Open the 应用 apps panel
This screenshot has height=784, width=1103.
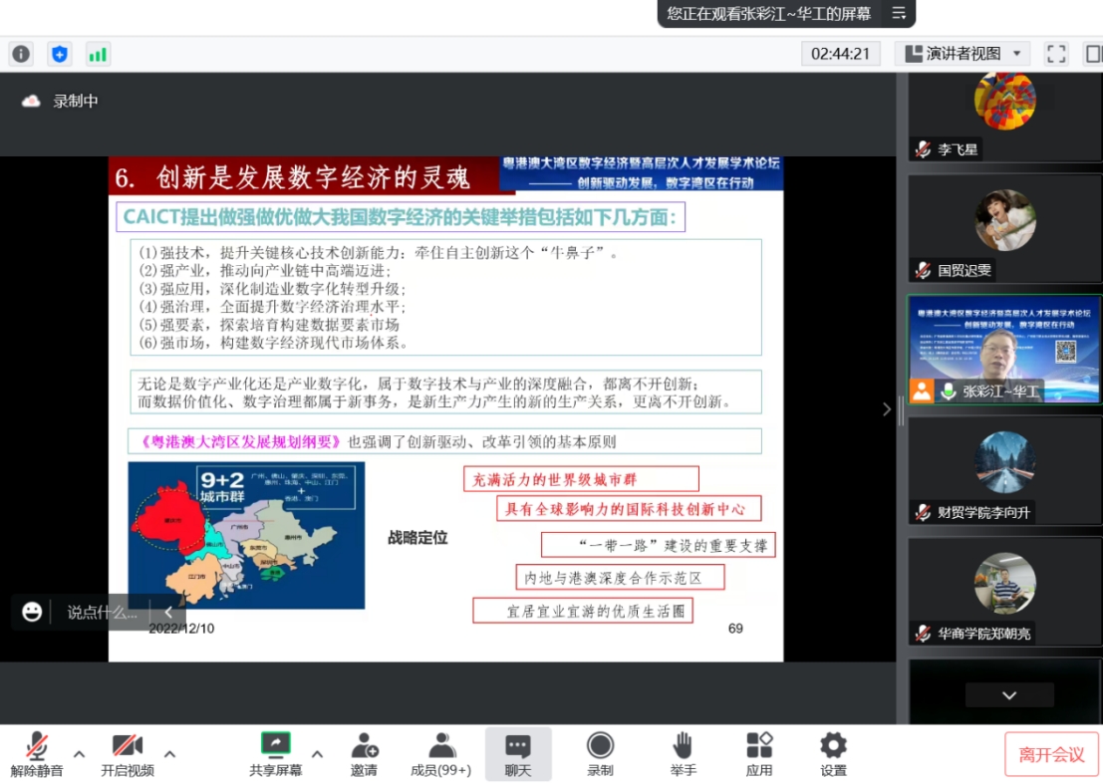pyautogui.click(x=759, y=754)
